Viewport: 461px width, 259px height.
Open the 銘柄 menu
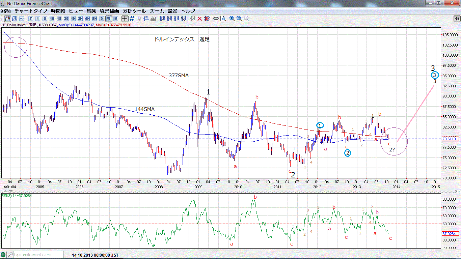(x=6, y=11)
